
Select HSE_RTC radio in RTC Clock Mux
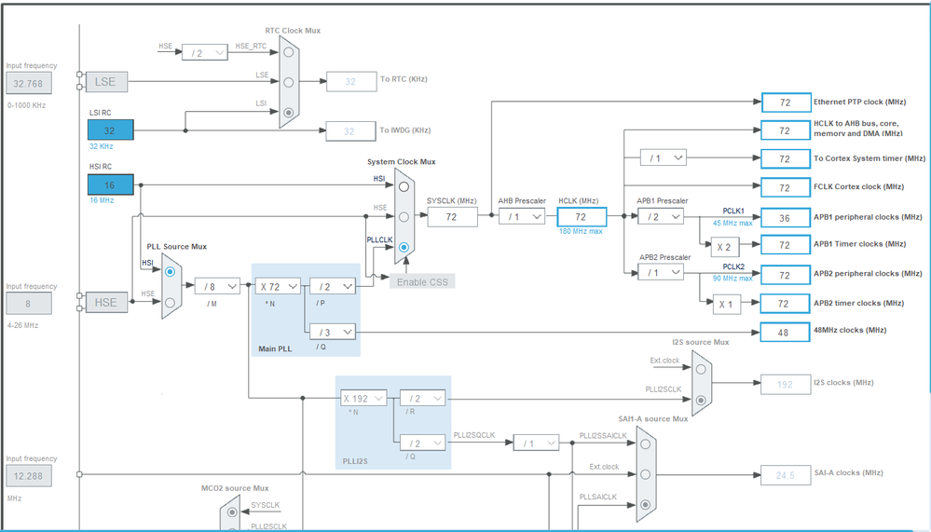tap(289, 52)
